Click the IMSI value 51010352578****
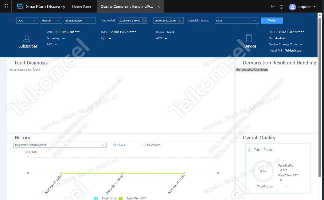The image size is (324, 200). (x=123, y=32)
